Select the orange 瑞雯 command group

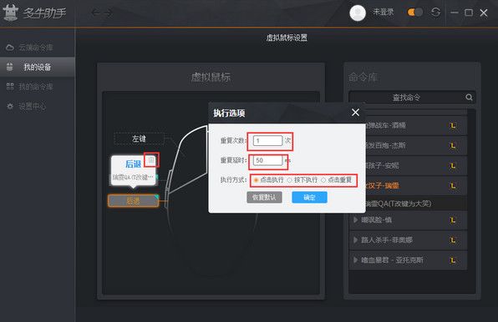416,186
